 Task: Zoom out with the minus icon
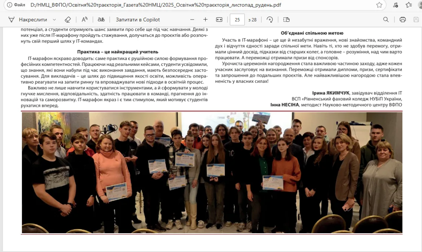click(192, 20)
